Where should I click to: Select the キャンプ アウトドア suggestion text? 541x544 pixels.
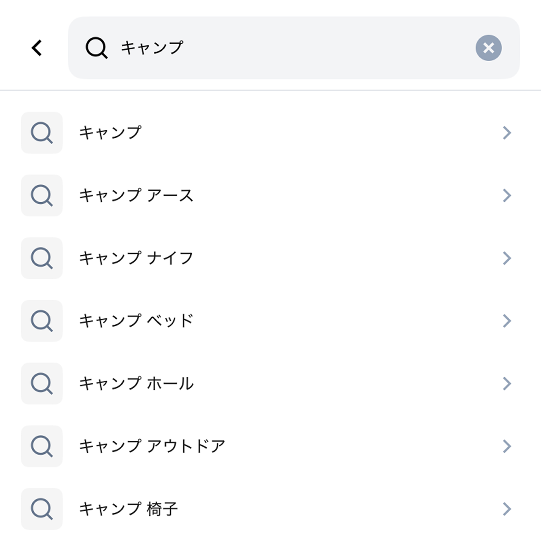[152, 446]
